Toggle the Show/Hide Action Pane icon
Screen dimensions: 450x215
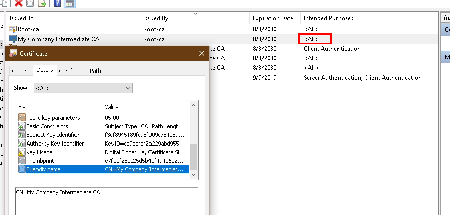click(x=70, y=4)
